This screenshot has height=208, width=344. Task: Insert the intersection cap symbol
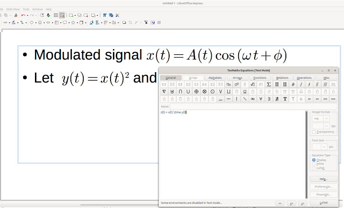180,92
